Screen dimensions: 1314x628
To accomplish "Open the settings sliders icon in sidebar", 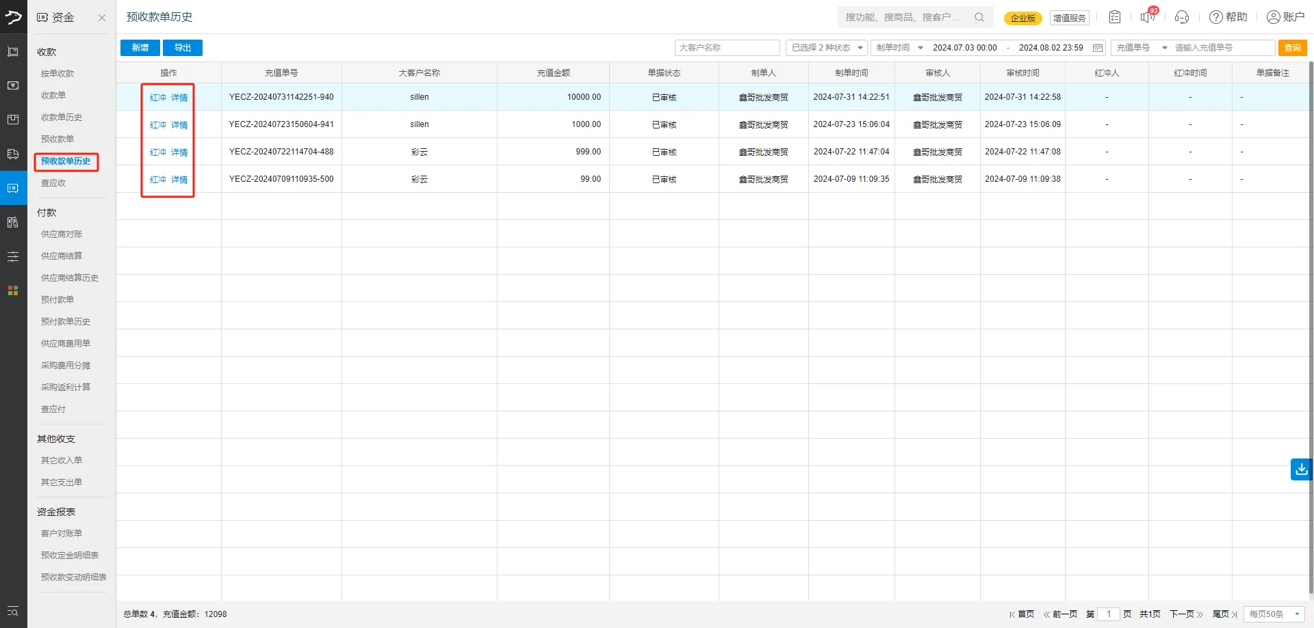I will pos(13,256).
